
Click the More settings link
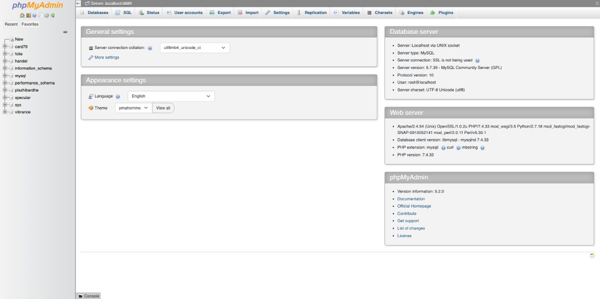tap(107, 57)
